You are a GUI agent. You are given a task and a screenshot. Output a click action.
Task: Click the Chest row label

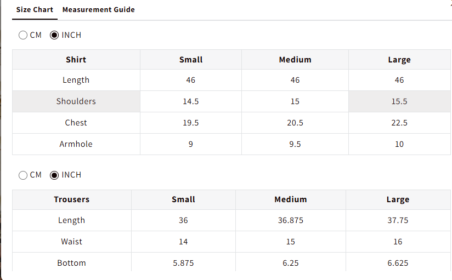coord(76,123)
